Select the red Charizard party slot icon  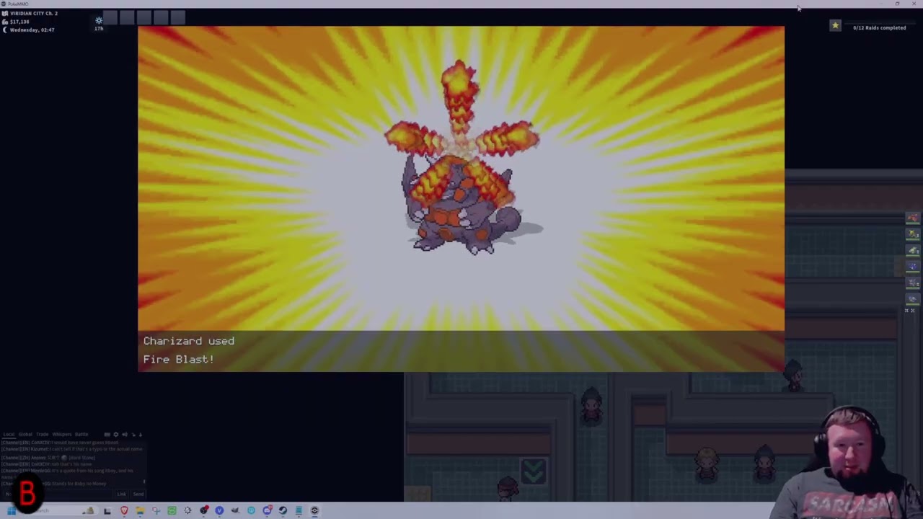point(913,218)
